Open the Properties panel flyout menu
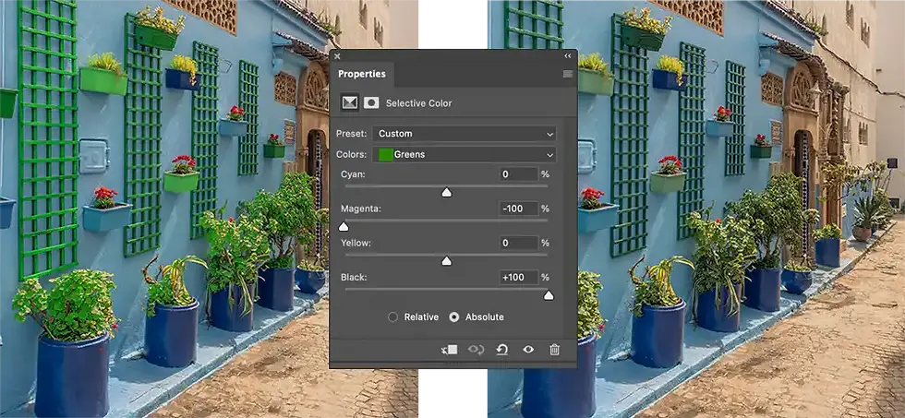Viewport: 905px width, 418px height. 567,74
